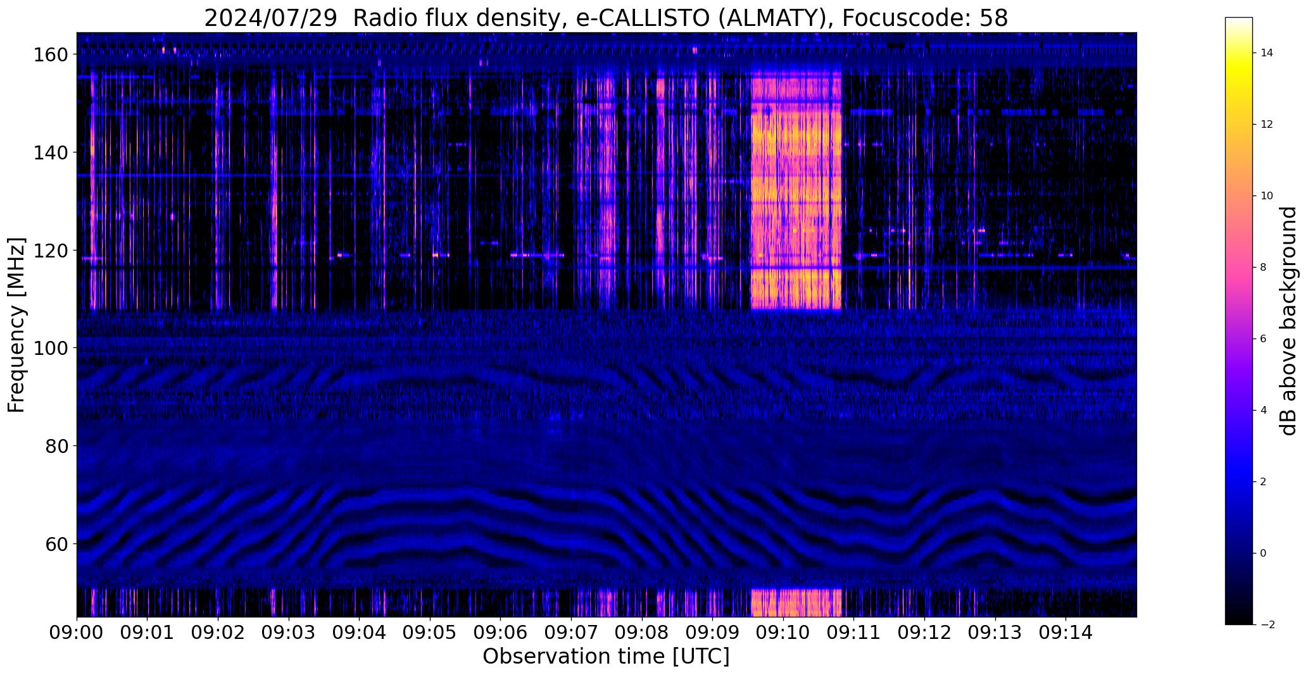Click the plot title mentioning e-CALLISTO (ALMATY)
Viewport: 1308px width, 675px height.
click(605, 18)
